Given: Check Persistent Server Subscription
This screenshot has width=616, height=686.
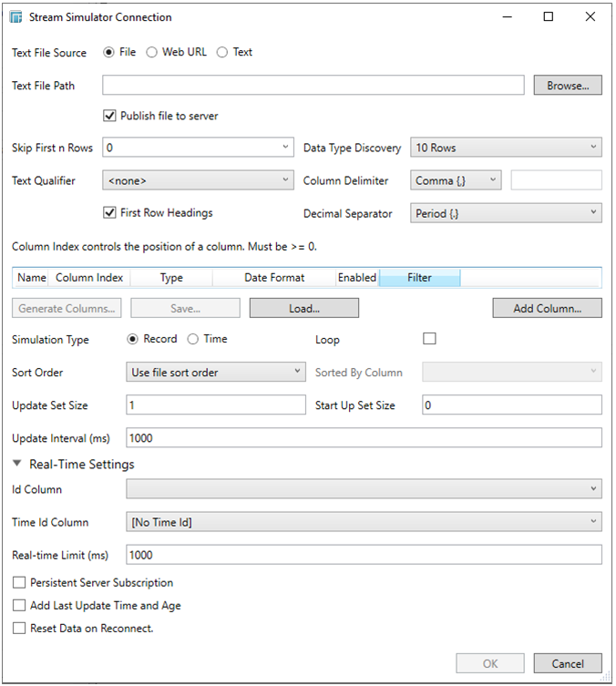Looking at the screenshot, I should pyautogui.click(x=19, y=582).
